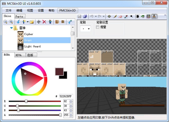Click the black secondary color swatch
The image size is (169, 122).
pos(64,76)
